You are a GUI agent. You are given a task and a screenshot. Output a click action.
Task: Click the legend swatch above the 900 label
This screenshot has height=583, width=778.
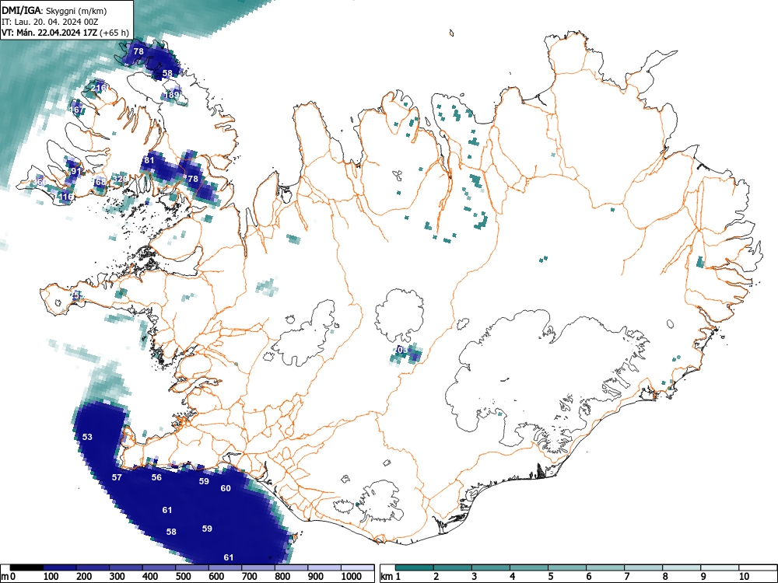point(324,567)
